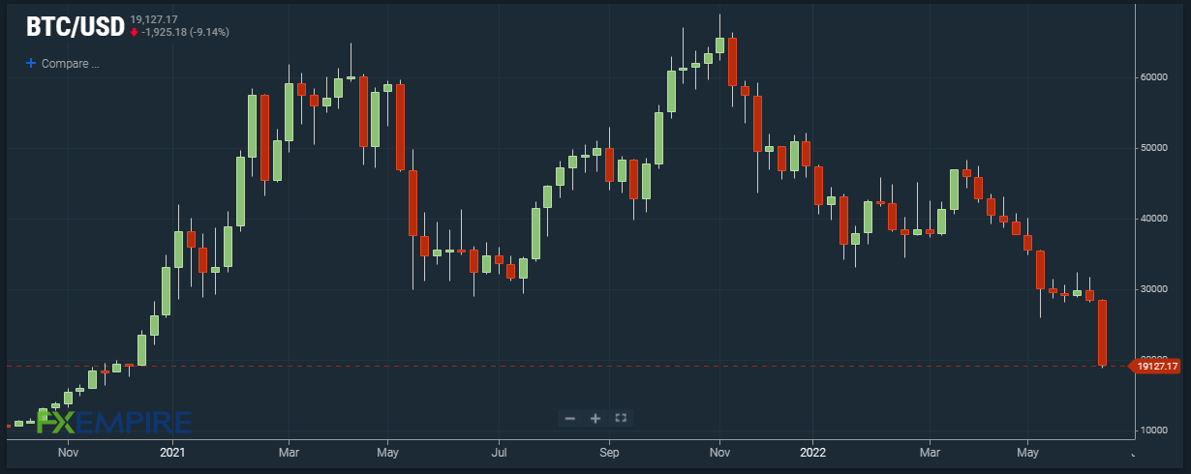Click the Sep time axis label

(x=608, y=452)
